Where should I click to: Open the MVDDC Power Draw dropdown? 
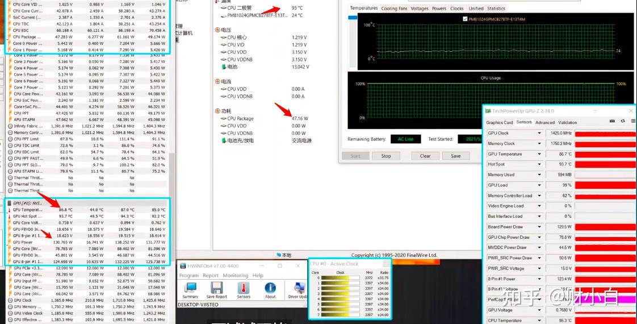pyautogui.click(x=539, y=248)
